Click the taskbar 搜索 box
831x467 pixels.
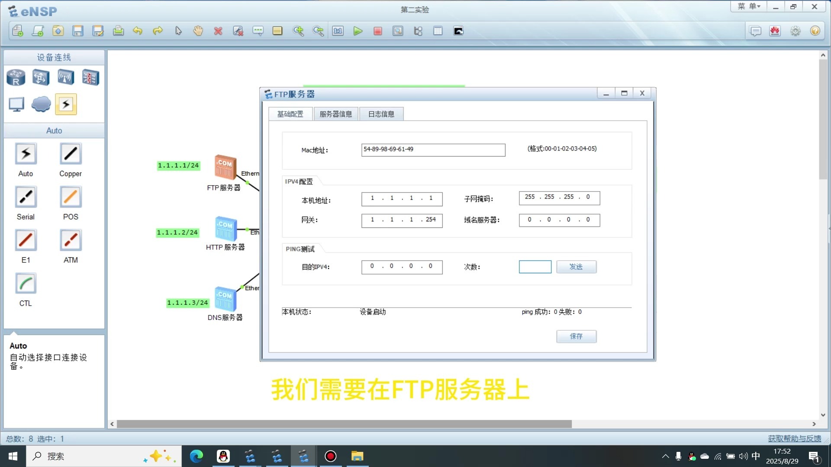tap(104, 456)
